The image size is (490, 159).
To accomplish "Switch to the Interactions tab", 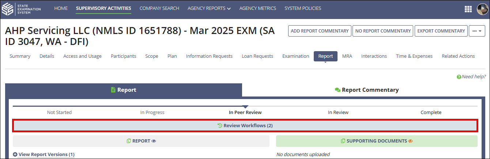I will 374,56.
